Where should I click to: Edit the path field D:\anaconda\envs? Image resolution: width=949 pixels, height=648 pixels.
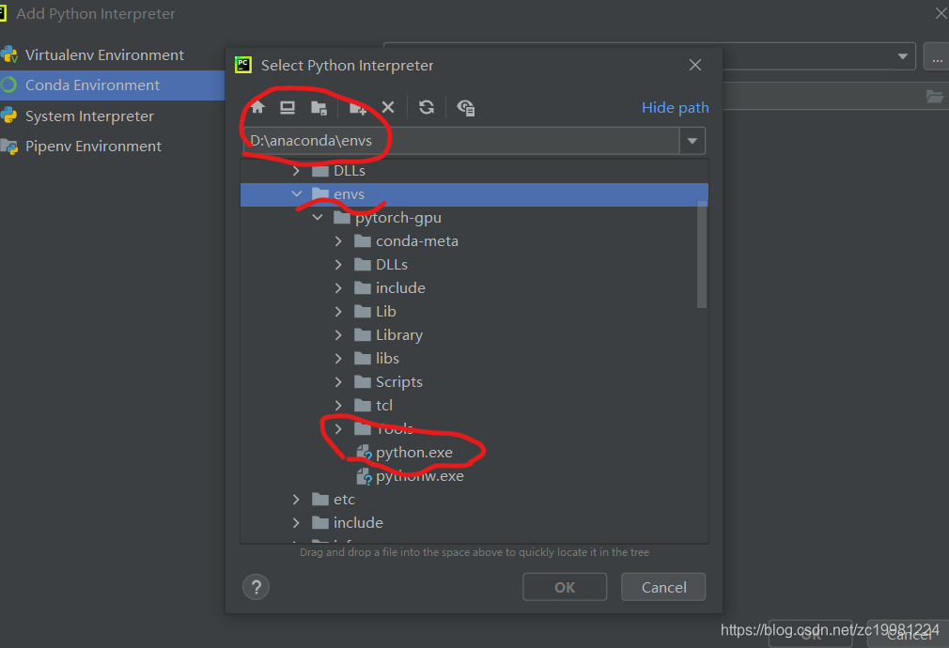461,141
